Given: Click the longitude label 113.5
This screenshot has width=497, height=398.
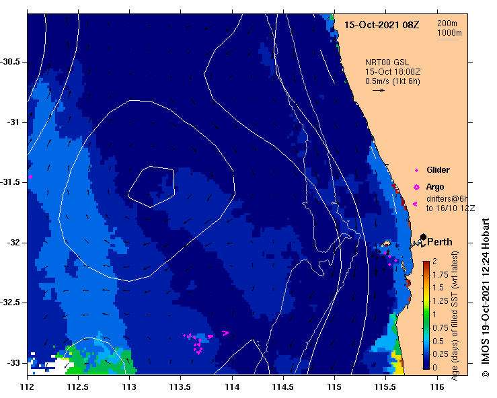Looking at the screenshot, I should [180, 387].
